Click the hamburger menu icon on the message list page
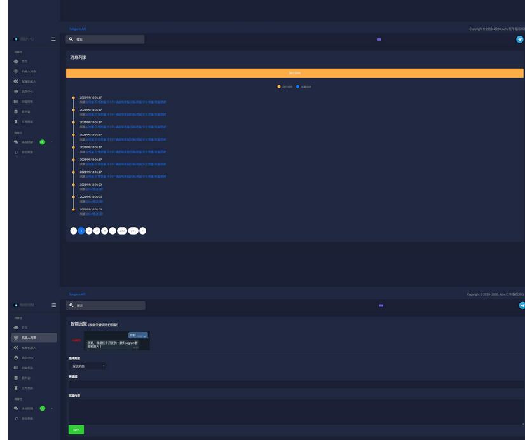The width and height of the screenshot is (525, 440). click(53, 39)
